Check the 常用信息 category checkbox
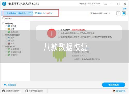Image resolution: width=129 pixels, height=94 pixels. point(3,23)
